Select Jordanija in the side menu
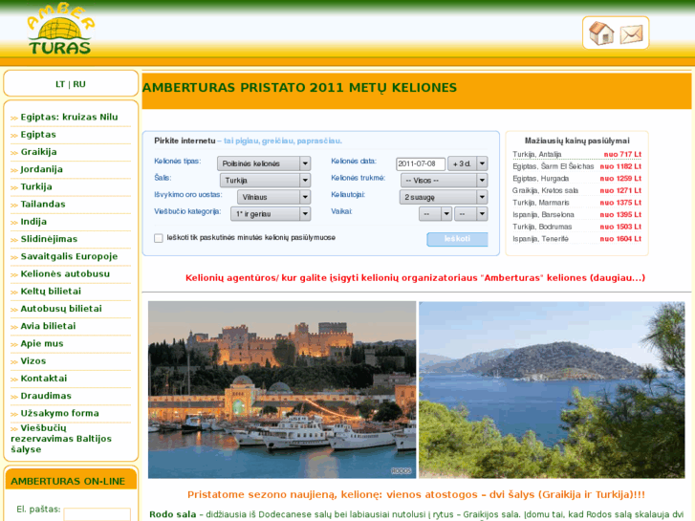695x521 pixels. click(x=42, y=169)
